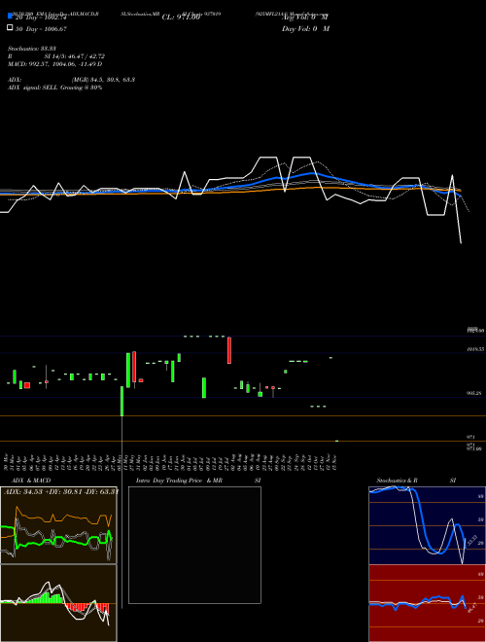Click the Avg Vol: 0 M label
Image resolution: width=486 pixels, height=642 pixels.
coord(305,18)
